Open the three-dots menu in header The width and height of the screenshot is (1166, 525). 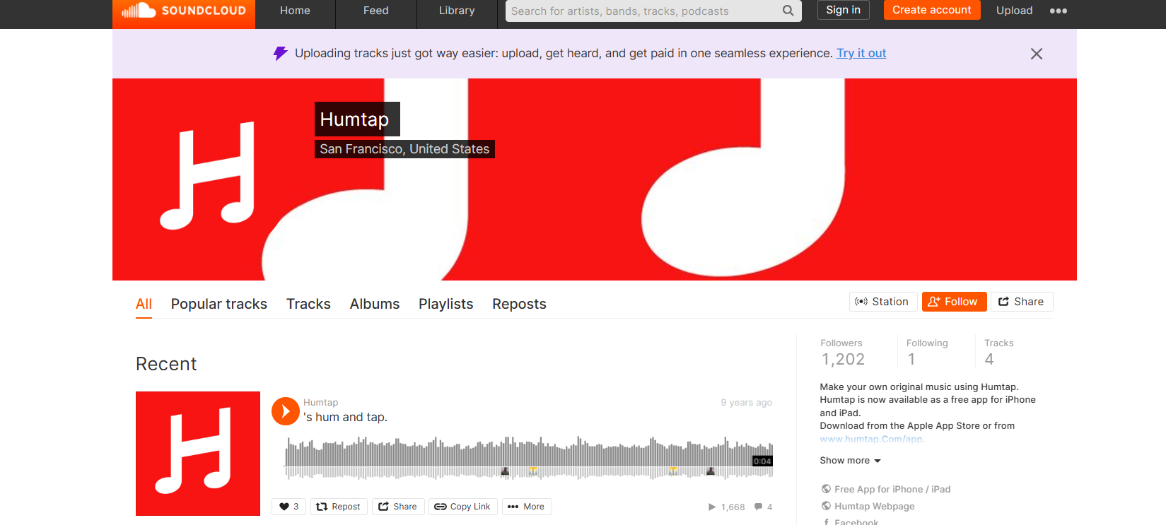pyautogui.click(x=1058, y=11)
